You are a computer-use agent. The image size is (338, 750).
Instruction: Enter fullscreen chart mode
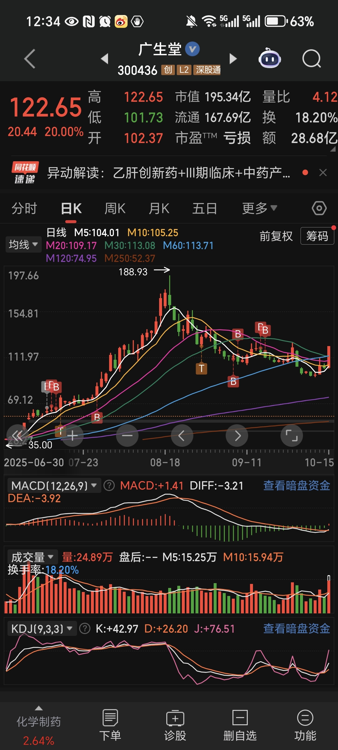[291, 436]
